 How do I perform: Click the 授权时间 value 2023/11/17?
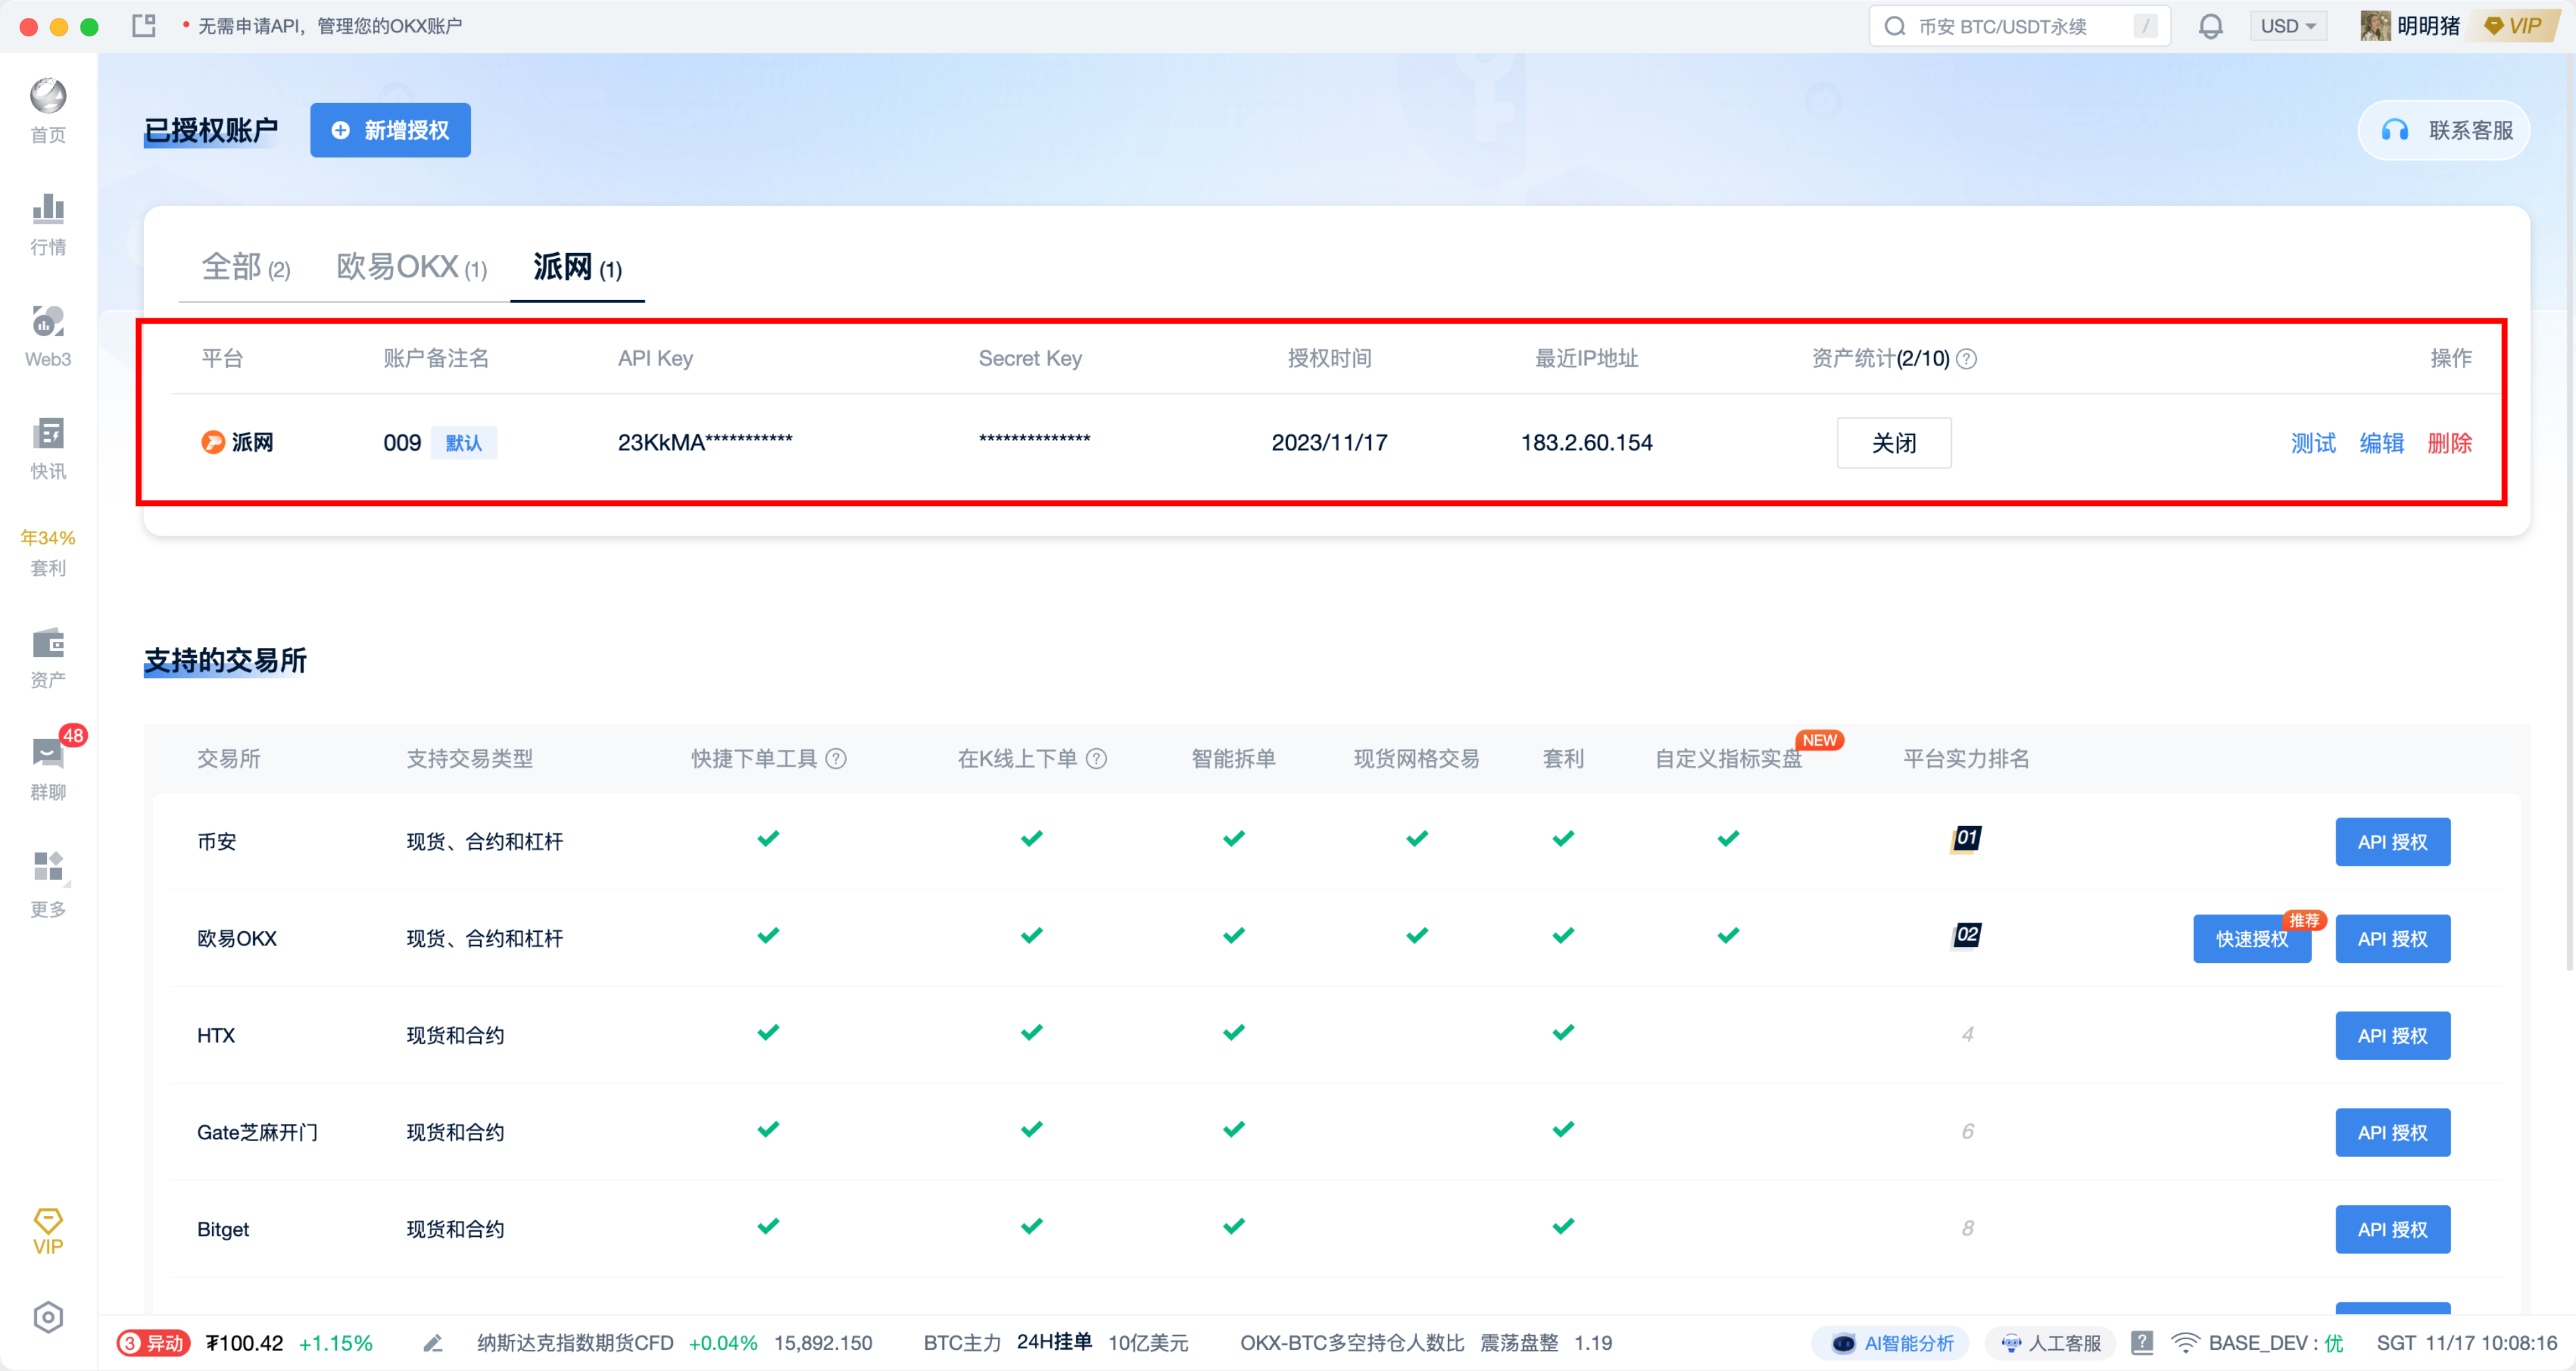(1329, 442)
